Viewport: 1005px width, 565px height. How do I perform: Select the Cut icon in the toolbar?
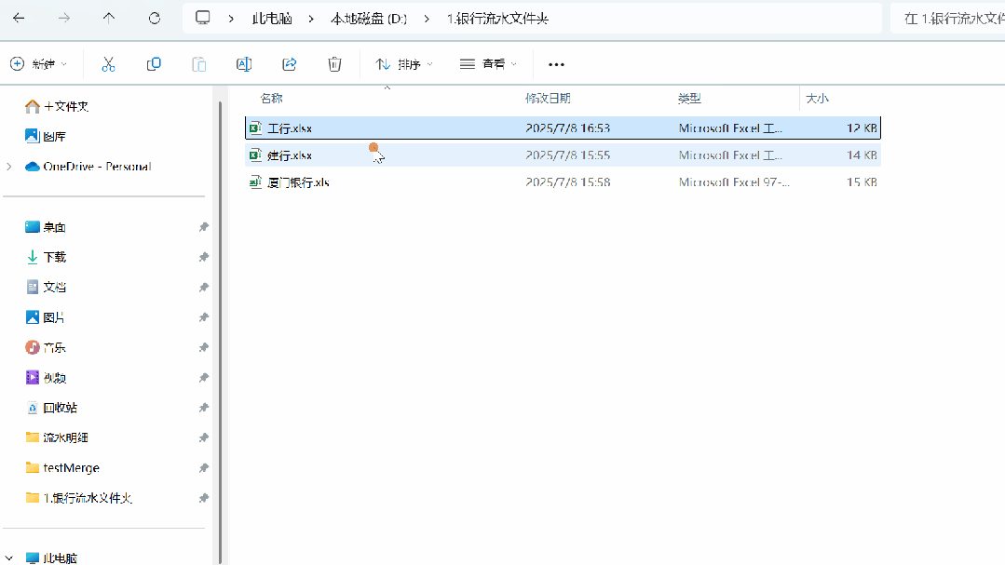click(x=108, y=63)
